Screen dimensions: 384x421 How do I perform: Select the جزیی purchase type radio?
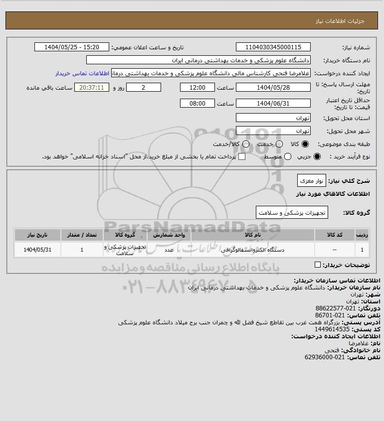click(x=317, y=156)
